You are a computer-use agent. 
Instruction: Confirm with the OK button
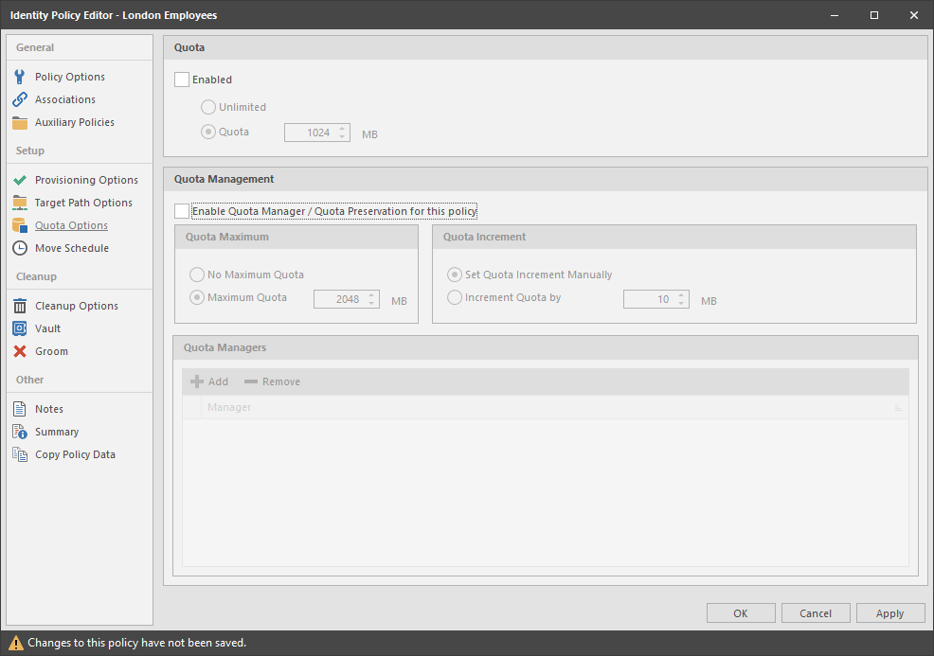coord(741,613)
